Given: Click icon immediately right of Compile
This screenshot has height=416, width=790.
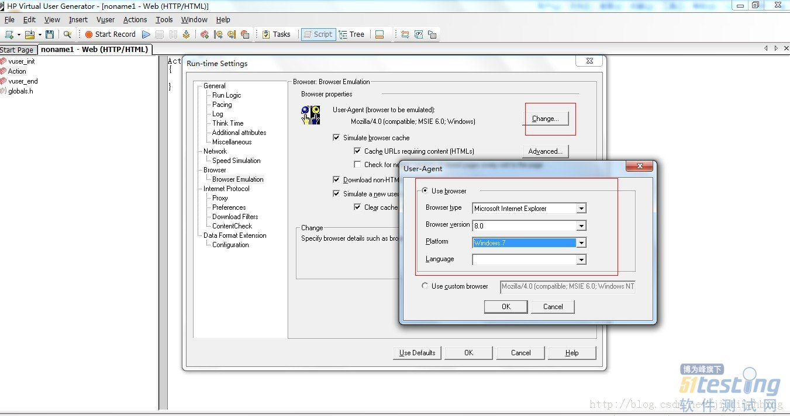Looking at the screenshot, I should tap(205, 34).
